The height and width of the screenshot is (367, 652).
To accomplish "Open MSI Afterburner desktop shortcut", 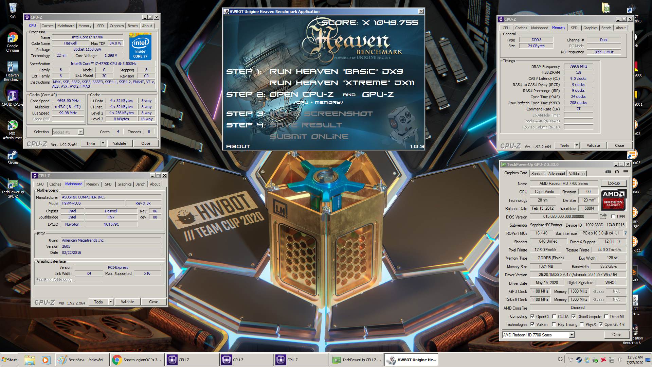I will point(13,130).
